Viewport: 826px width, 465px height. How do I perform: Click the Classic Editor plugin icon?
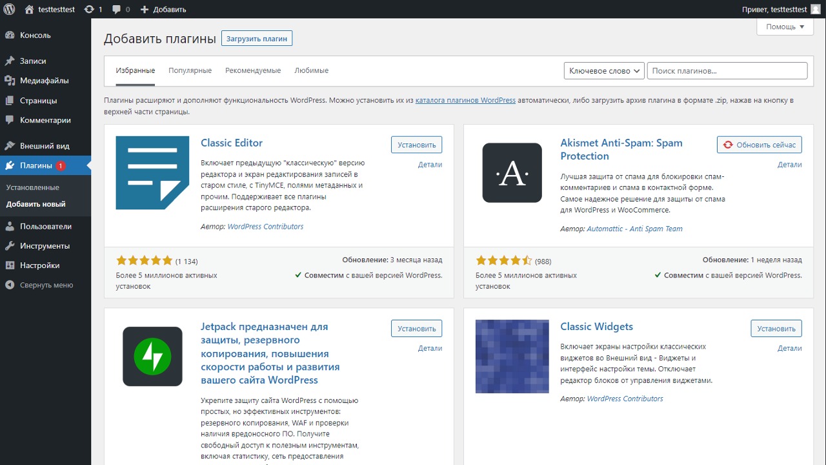point(152,172)
